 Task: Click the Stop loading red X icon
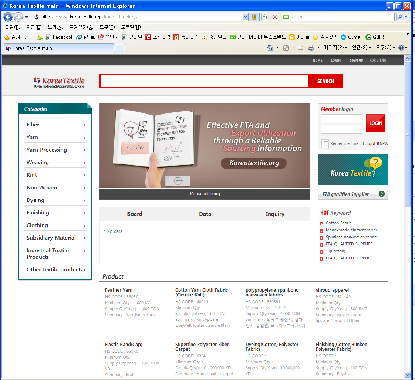coord(275,17)
